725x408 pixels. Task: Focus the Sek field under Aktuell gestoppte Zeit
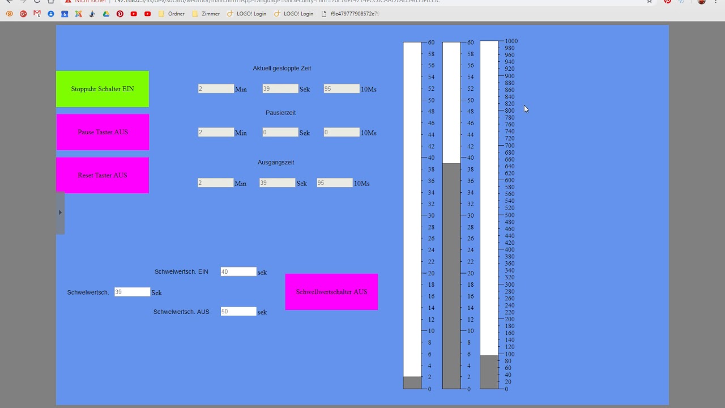click(x=280, y=88)
